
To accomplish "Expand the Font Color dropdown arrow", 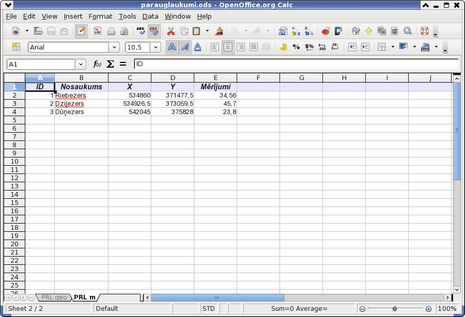I will (436, 47).
